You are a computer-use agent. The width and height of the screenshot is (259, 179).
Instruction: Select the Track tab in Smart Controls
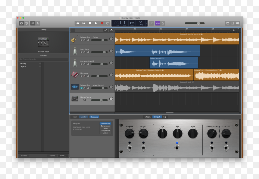click(x=75, y=117)
